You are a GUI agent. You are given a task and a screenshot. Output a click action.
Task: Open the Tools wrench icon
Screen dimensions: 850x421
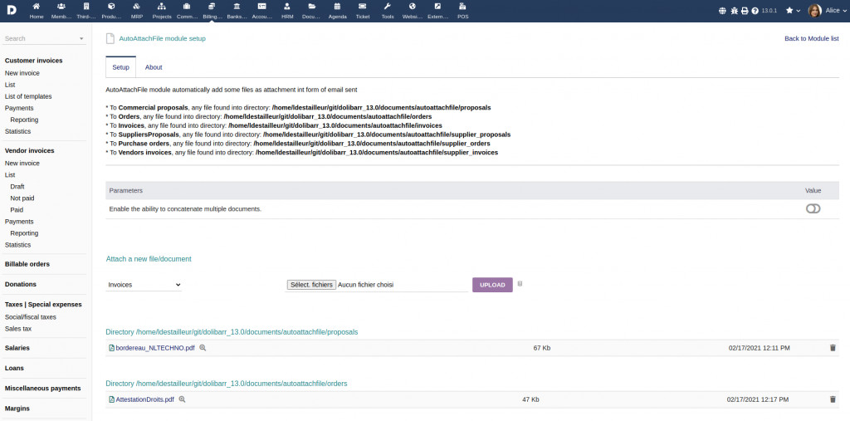387,7
